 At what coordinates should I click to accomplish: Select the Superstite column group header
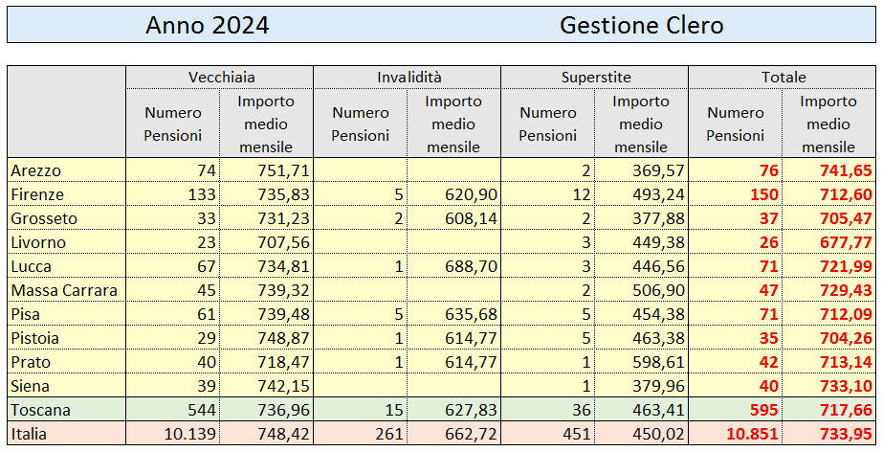click(x=595, y=78)
